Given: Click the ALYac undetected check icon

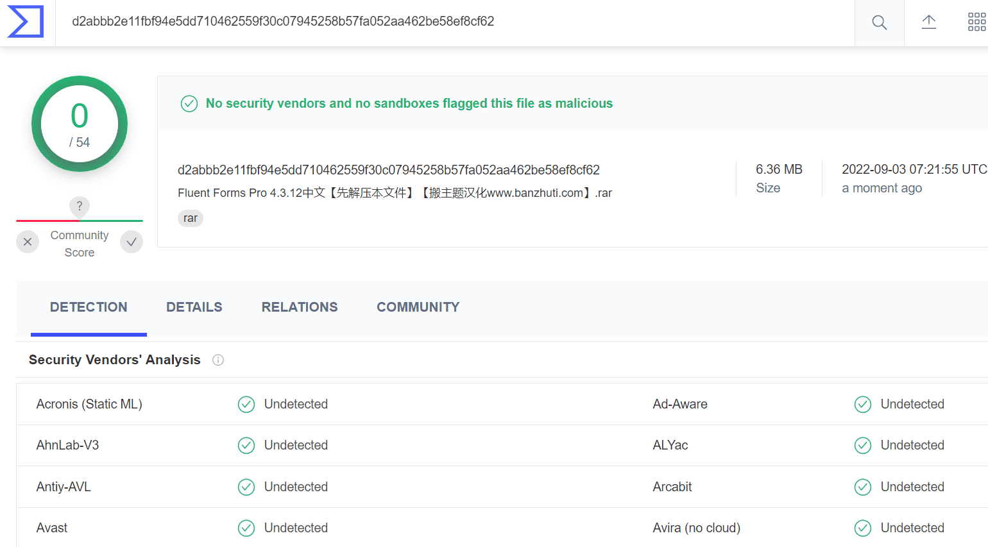Looking at the screenshot, I should tap(863, 445).
